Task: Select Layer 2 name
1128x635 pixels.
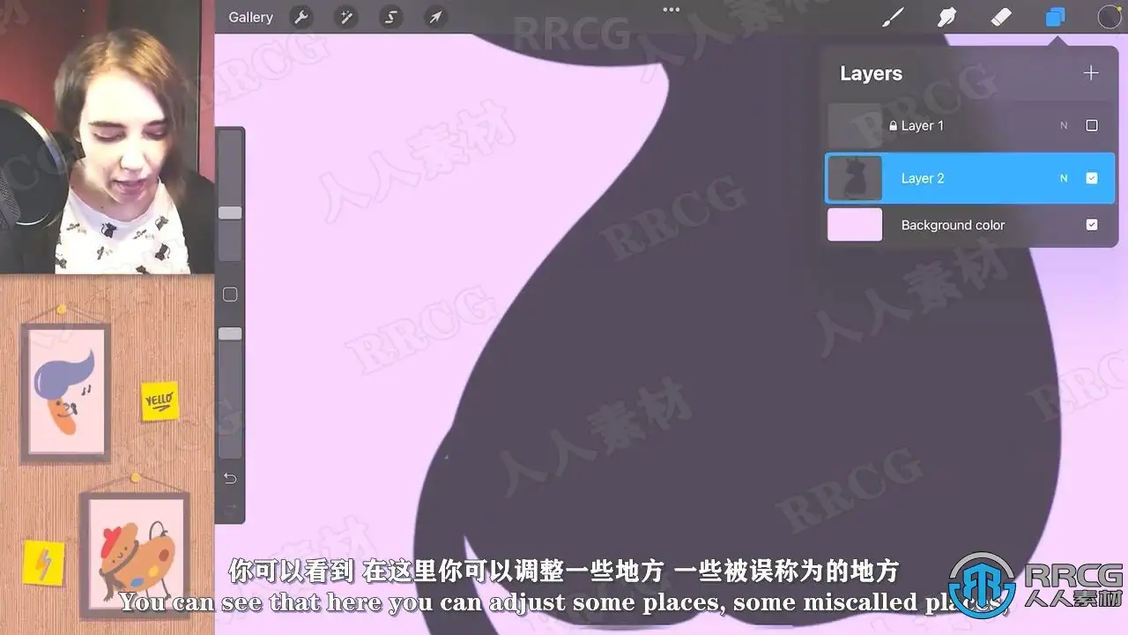Action: pyautogui.click(x=922, y=178)
